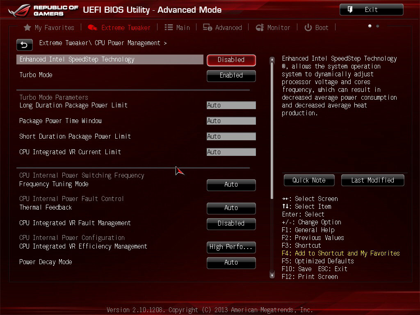The height and width of the screenshot is (315, 420).
Task: Click F3: Shortcut hint text
Action: pyautogui.click(x=301, y=246)
